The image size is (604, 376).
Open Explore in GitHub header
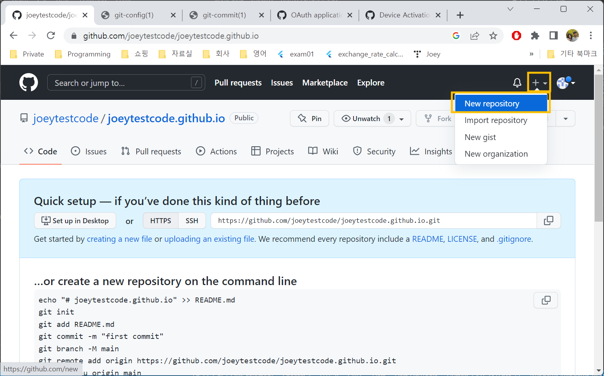coord(371,83)
